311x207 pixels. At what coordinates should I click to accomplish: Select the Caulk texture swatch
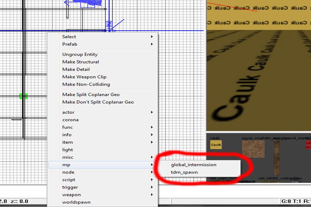click(x=216, y=145)
